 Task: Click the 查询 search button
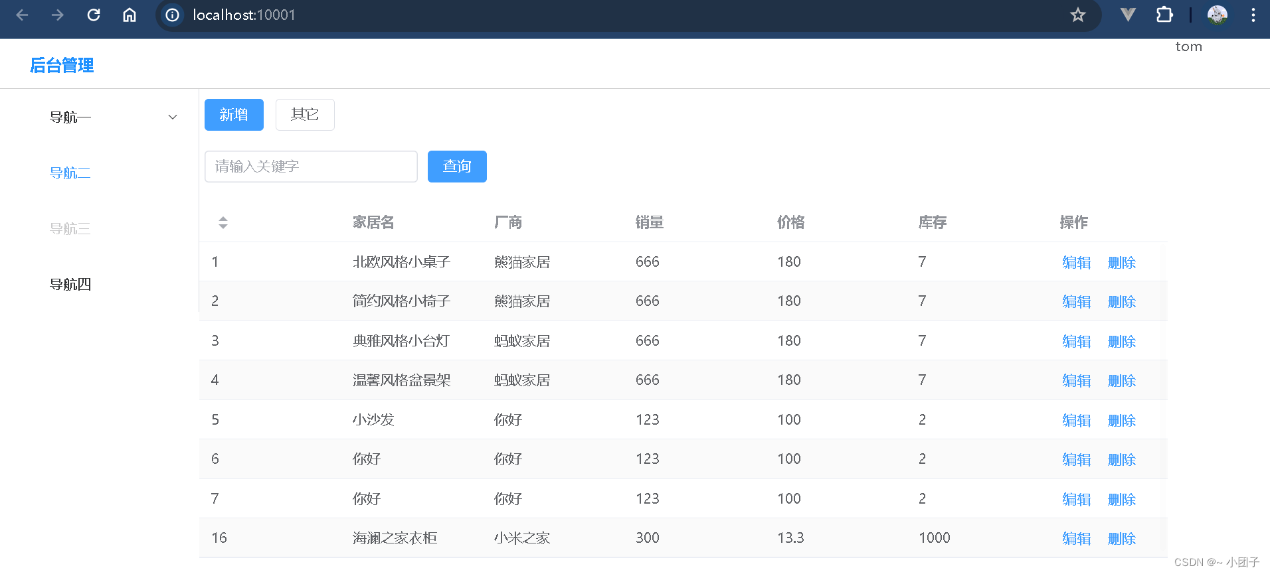click(x=457, y=167)
